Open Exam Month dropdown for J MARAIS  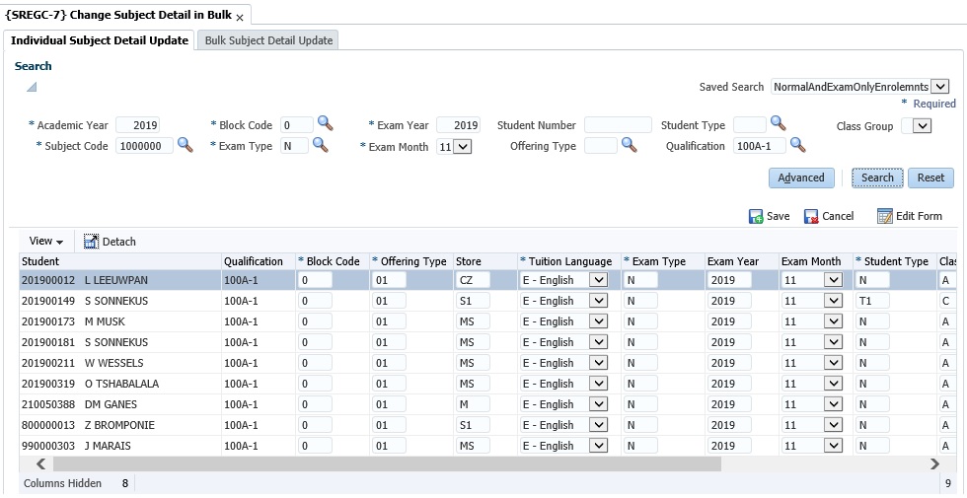833,446
